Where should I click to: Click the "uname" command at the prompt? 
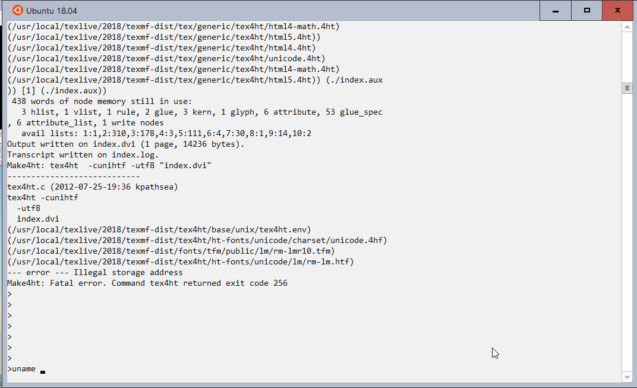[24, 369]
